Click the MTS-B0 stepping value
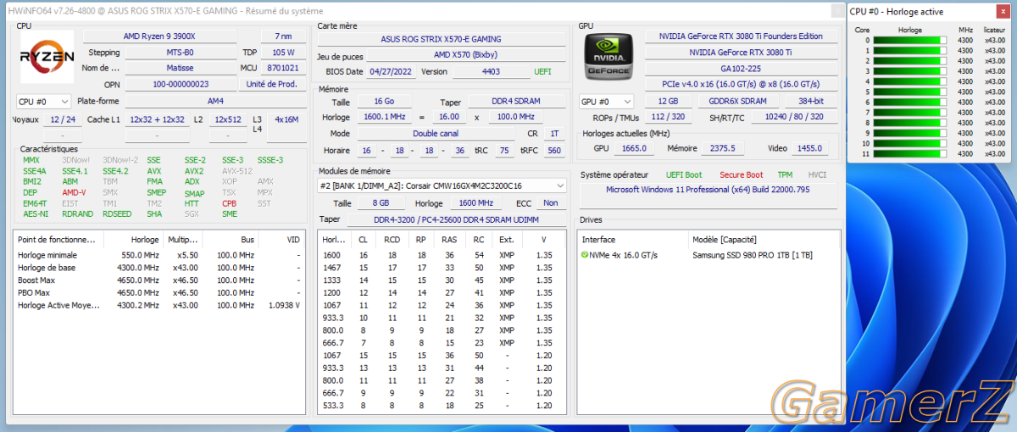The width and height of the screenshot is (1017, 432). pyautogui.click(x=180, y=53)
